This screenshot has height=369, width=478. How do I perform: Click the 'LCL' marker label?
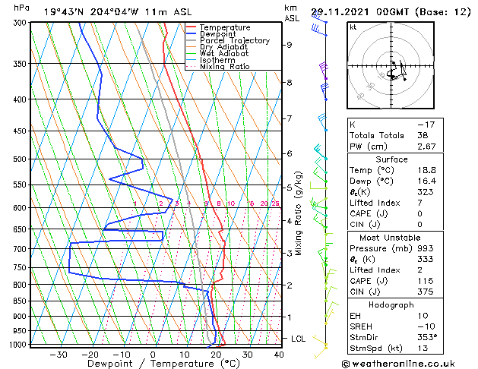pyautogui.click(x=298, y=339)
